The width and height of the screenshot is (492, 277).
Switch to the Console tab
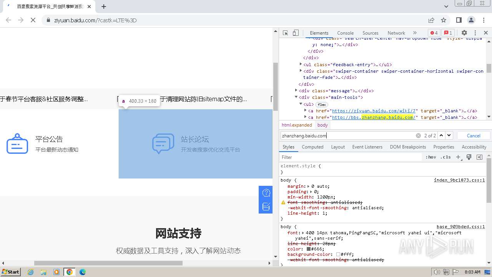345,33
